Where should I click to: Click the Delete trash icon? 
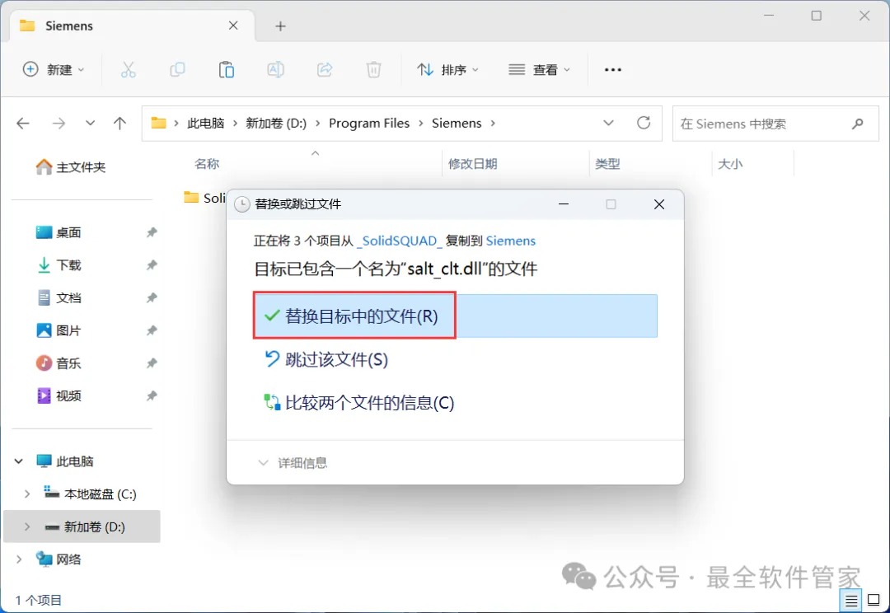pos(373,70)
